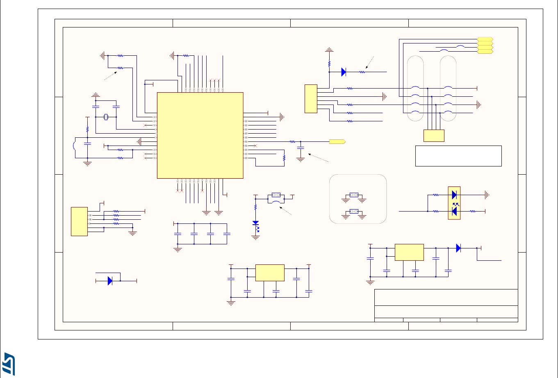Click the jumper symbol above the LED bridge

(x=276, y=195)
